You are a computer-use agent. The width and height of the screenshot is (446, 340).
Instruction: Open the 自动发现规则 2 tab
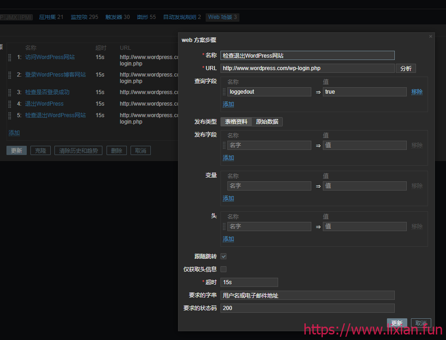coord(182,17)
